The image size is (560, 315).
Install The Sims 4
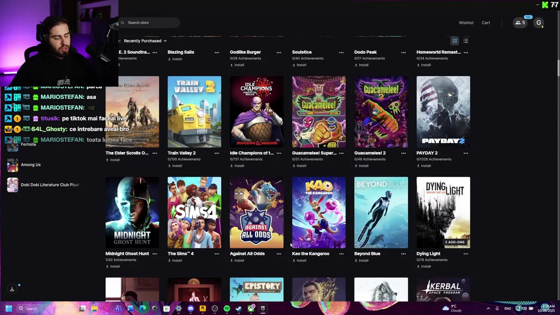[175, 260]
